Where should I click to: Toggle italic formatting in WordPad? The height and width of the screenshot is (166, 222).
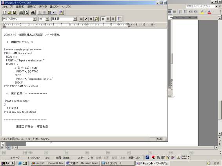coord(86,19)
